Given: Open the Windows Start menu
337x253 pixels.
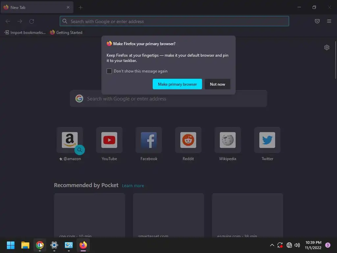Looking at the screenshot, I should pos(11,245).
